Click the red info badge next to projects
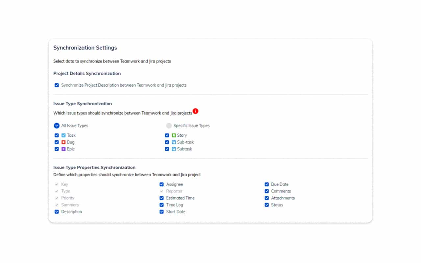Image resolution: width=421 pixels, height=263 pixels. tap(195, 111)
